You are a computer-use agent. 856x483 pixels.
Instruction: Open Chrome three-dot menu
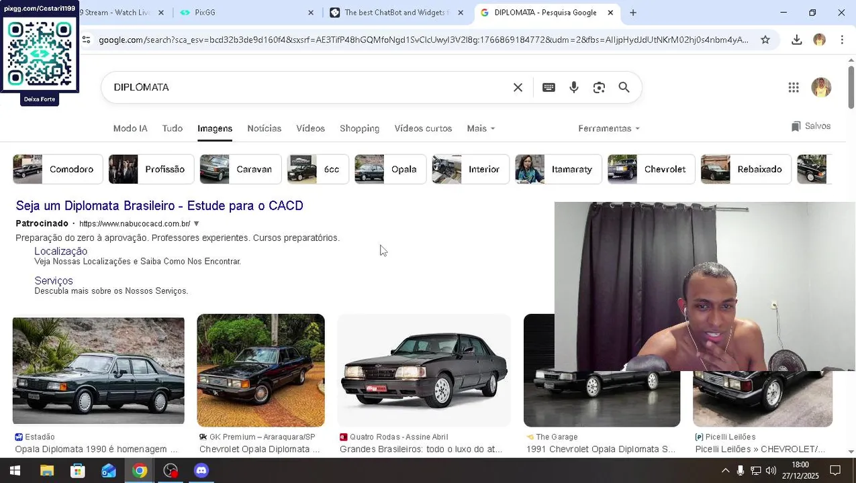point(842,40)
